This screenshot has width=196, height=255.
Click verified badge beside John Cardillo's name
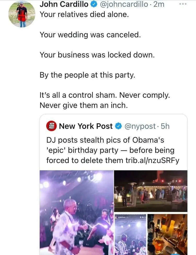(x=94, y=4)
